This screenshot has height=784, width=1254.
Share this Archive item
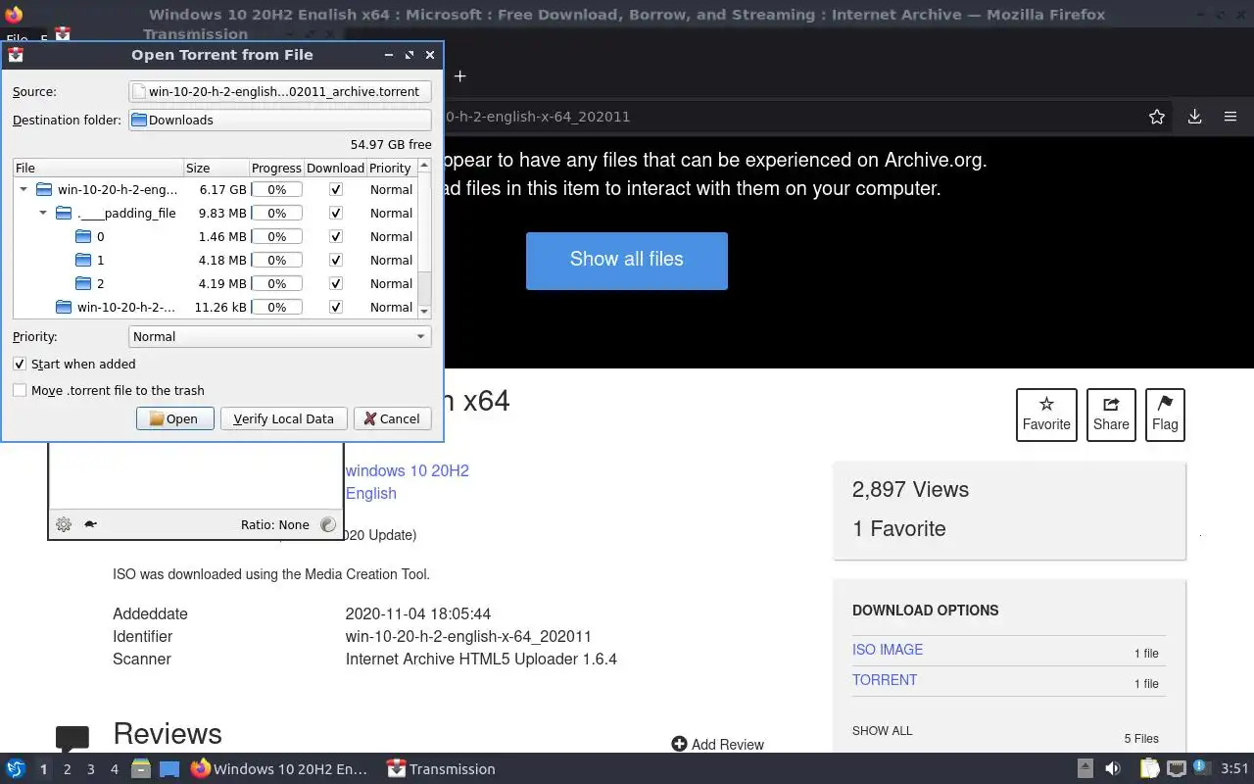[x=1111, y=415]
